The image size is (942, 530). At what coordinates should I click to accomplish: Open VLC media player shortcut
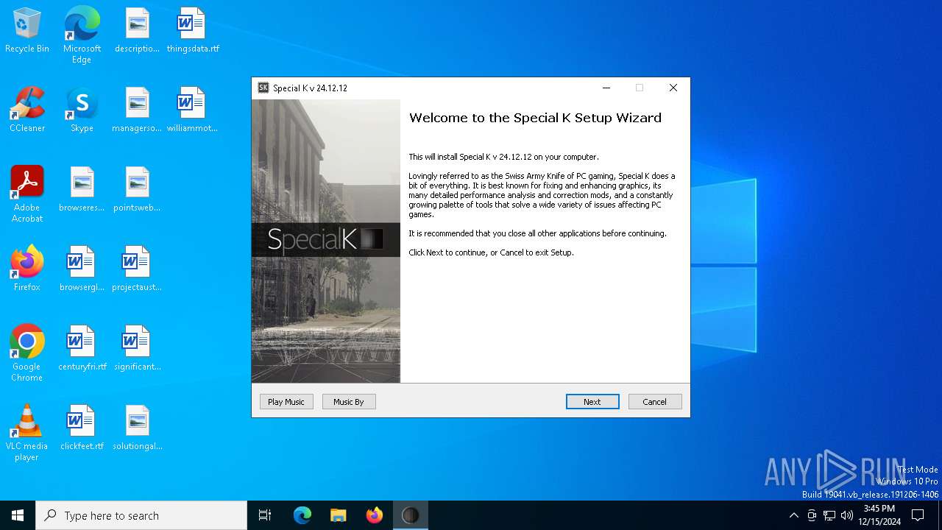[27, 433]
